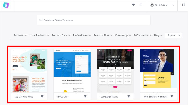Expand the Blog category menu
This screenshot has height=105, width=188.
click(x=158, y=35)
